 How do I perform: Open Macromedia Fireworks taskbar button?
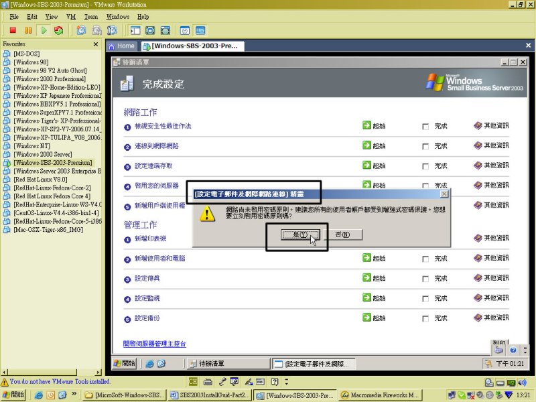(x=381, y=395)
